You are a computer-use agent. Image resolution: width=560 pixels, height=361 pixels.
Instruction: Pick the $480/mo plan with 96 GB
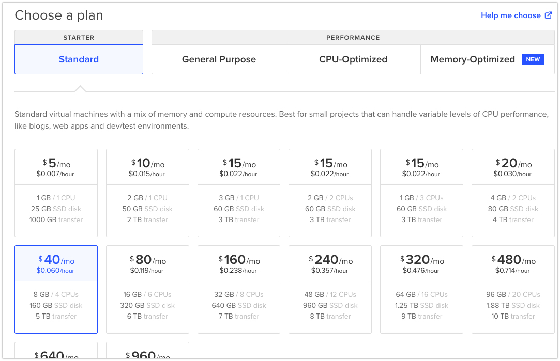(513, 289)
